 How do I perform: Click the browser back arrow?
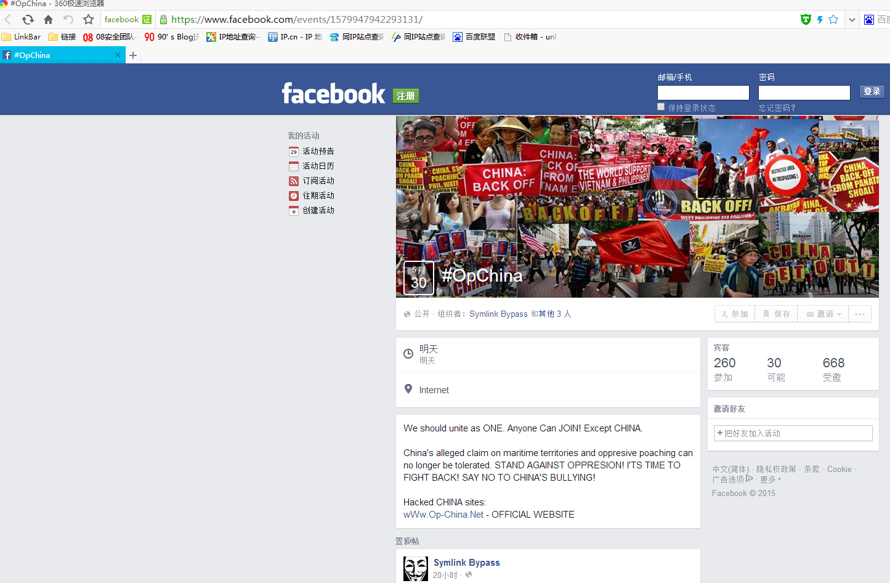pyautogui.click(x=8, y=20)
